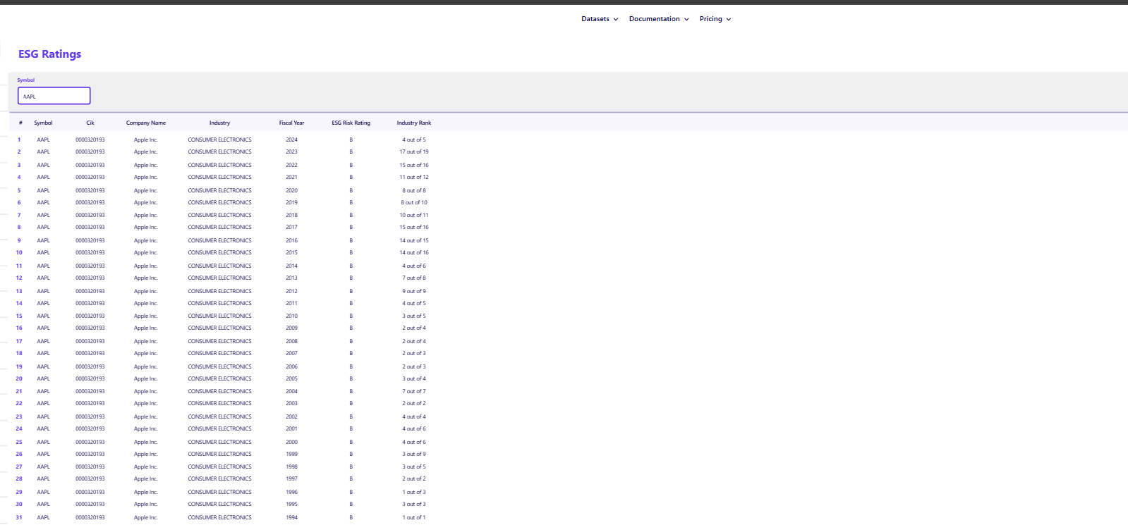Click the Symbol column header

pyautogui.click(x=43, y=123)
